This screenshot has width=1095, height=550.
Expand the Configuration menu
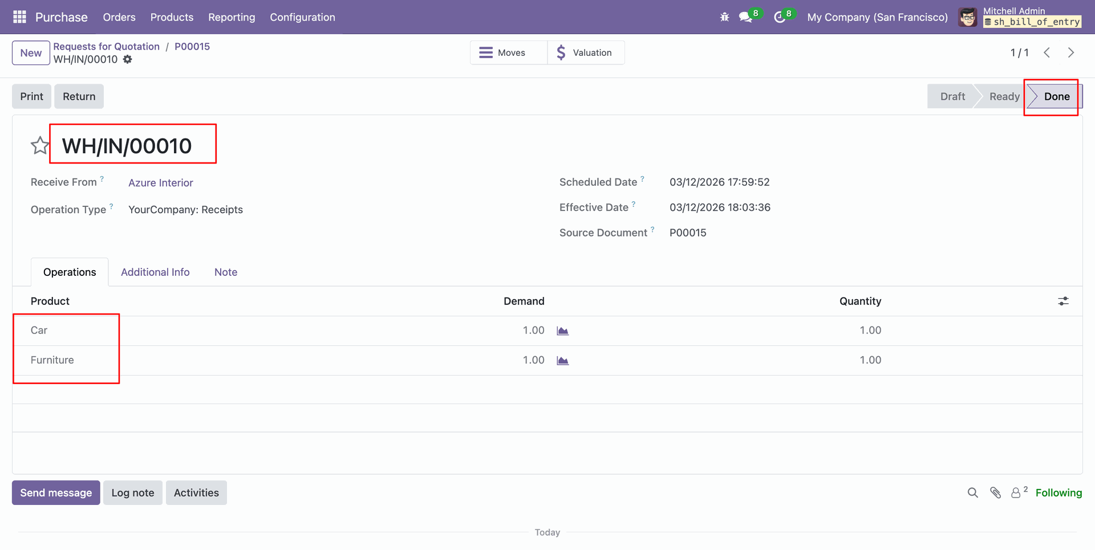coord(302,17)
